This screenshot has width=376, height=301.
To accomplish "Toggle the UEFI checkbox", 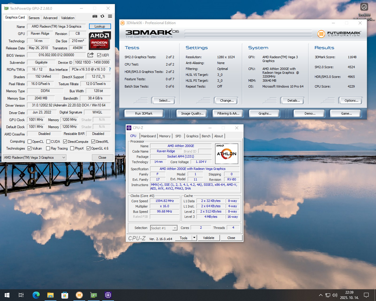I will coord(99,55).
